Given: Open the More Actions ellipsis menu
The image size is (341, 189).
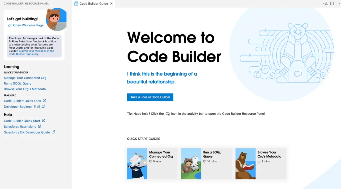Looking at the screenshot, I should pyautogui.click(x=338, y=3).
